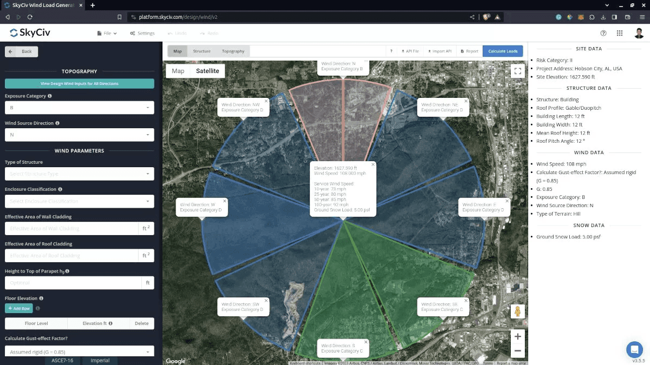650x365 pixels.
Task: Open the chat support bubble
Action: [x=634, y=349]
